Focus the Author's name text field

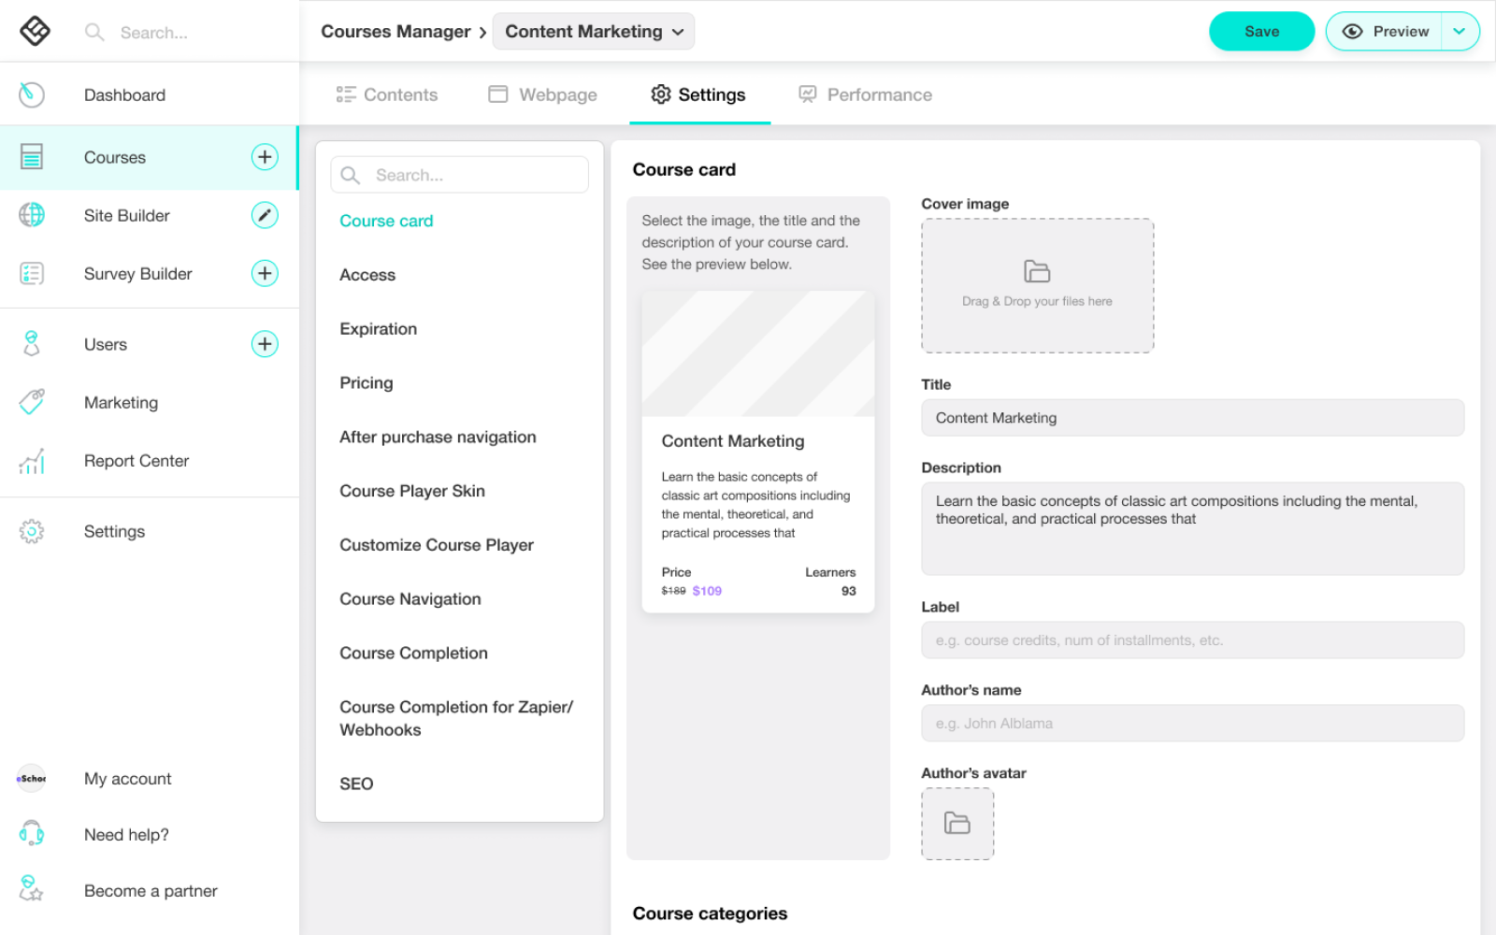click(1192, 724)
